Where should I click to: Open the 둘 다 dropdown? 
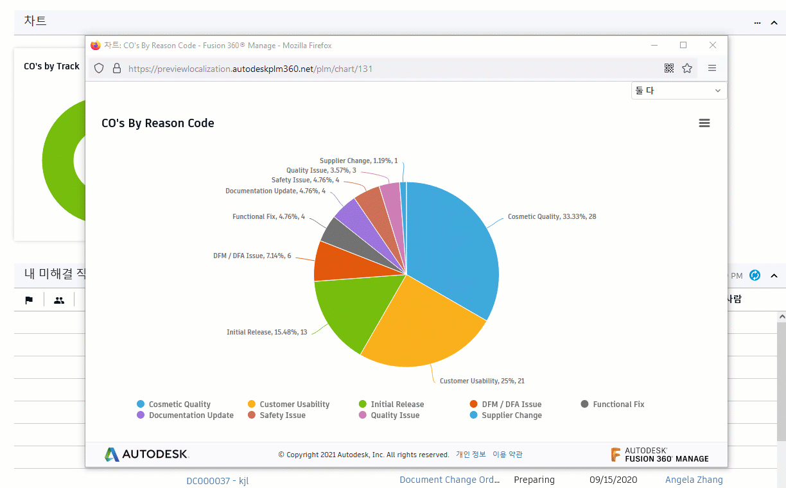(678, 91)
